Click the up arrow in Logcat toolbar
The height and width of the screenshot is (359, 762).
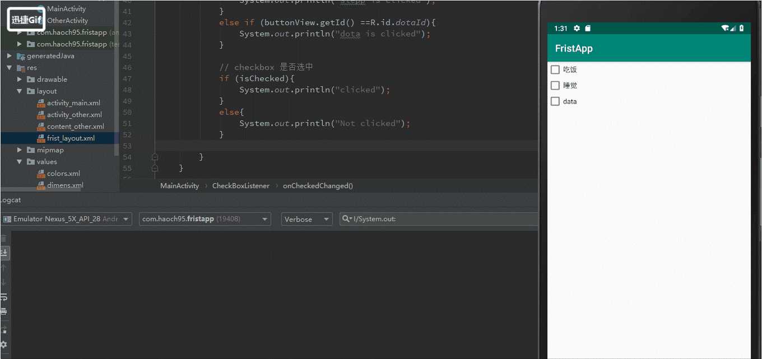coord(3,268)
